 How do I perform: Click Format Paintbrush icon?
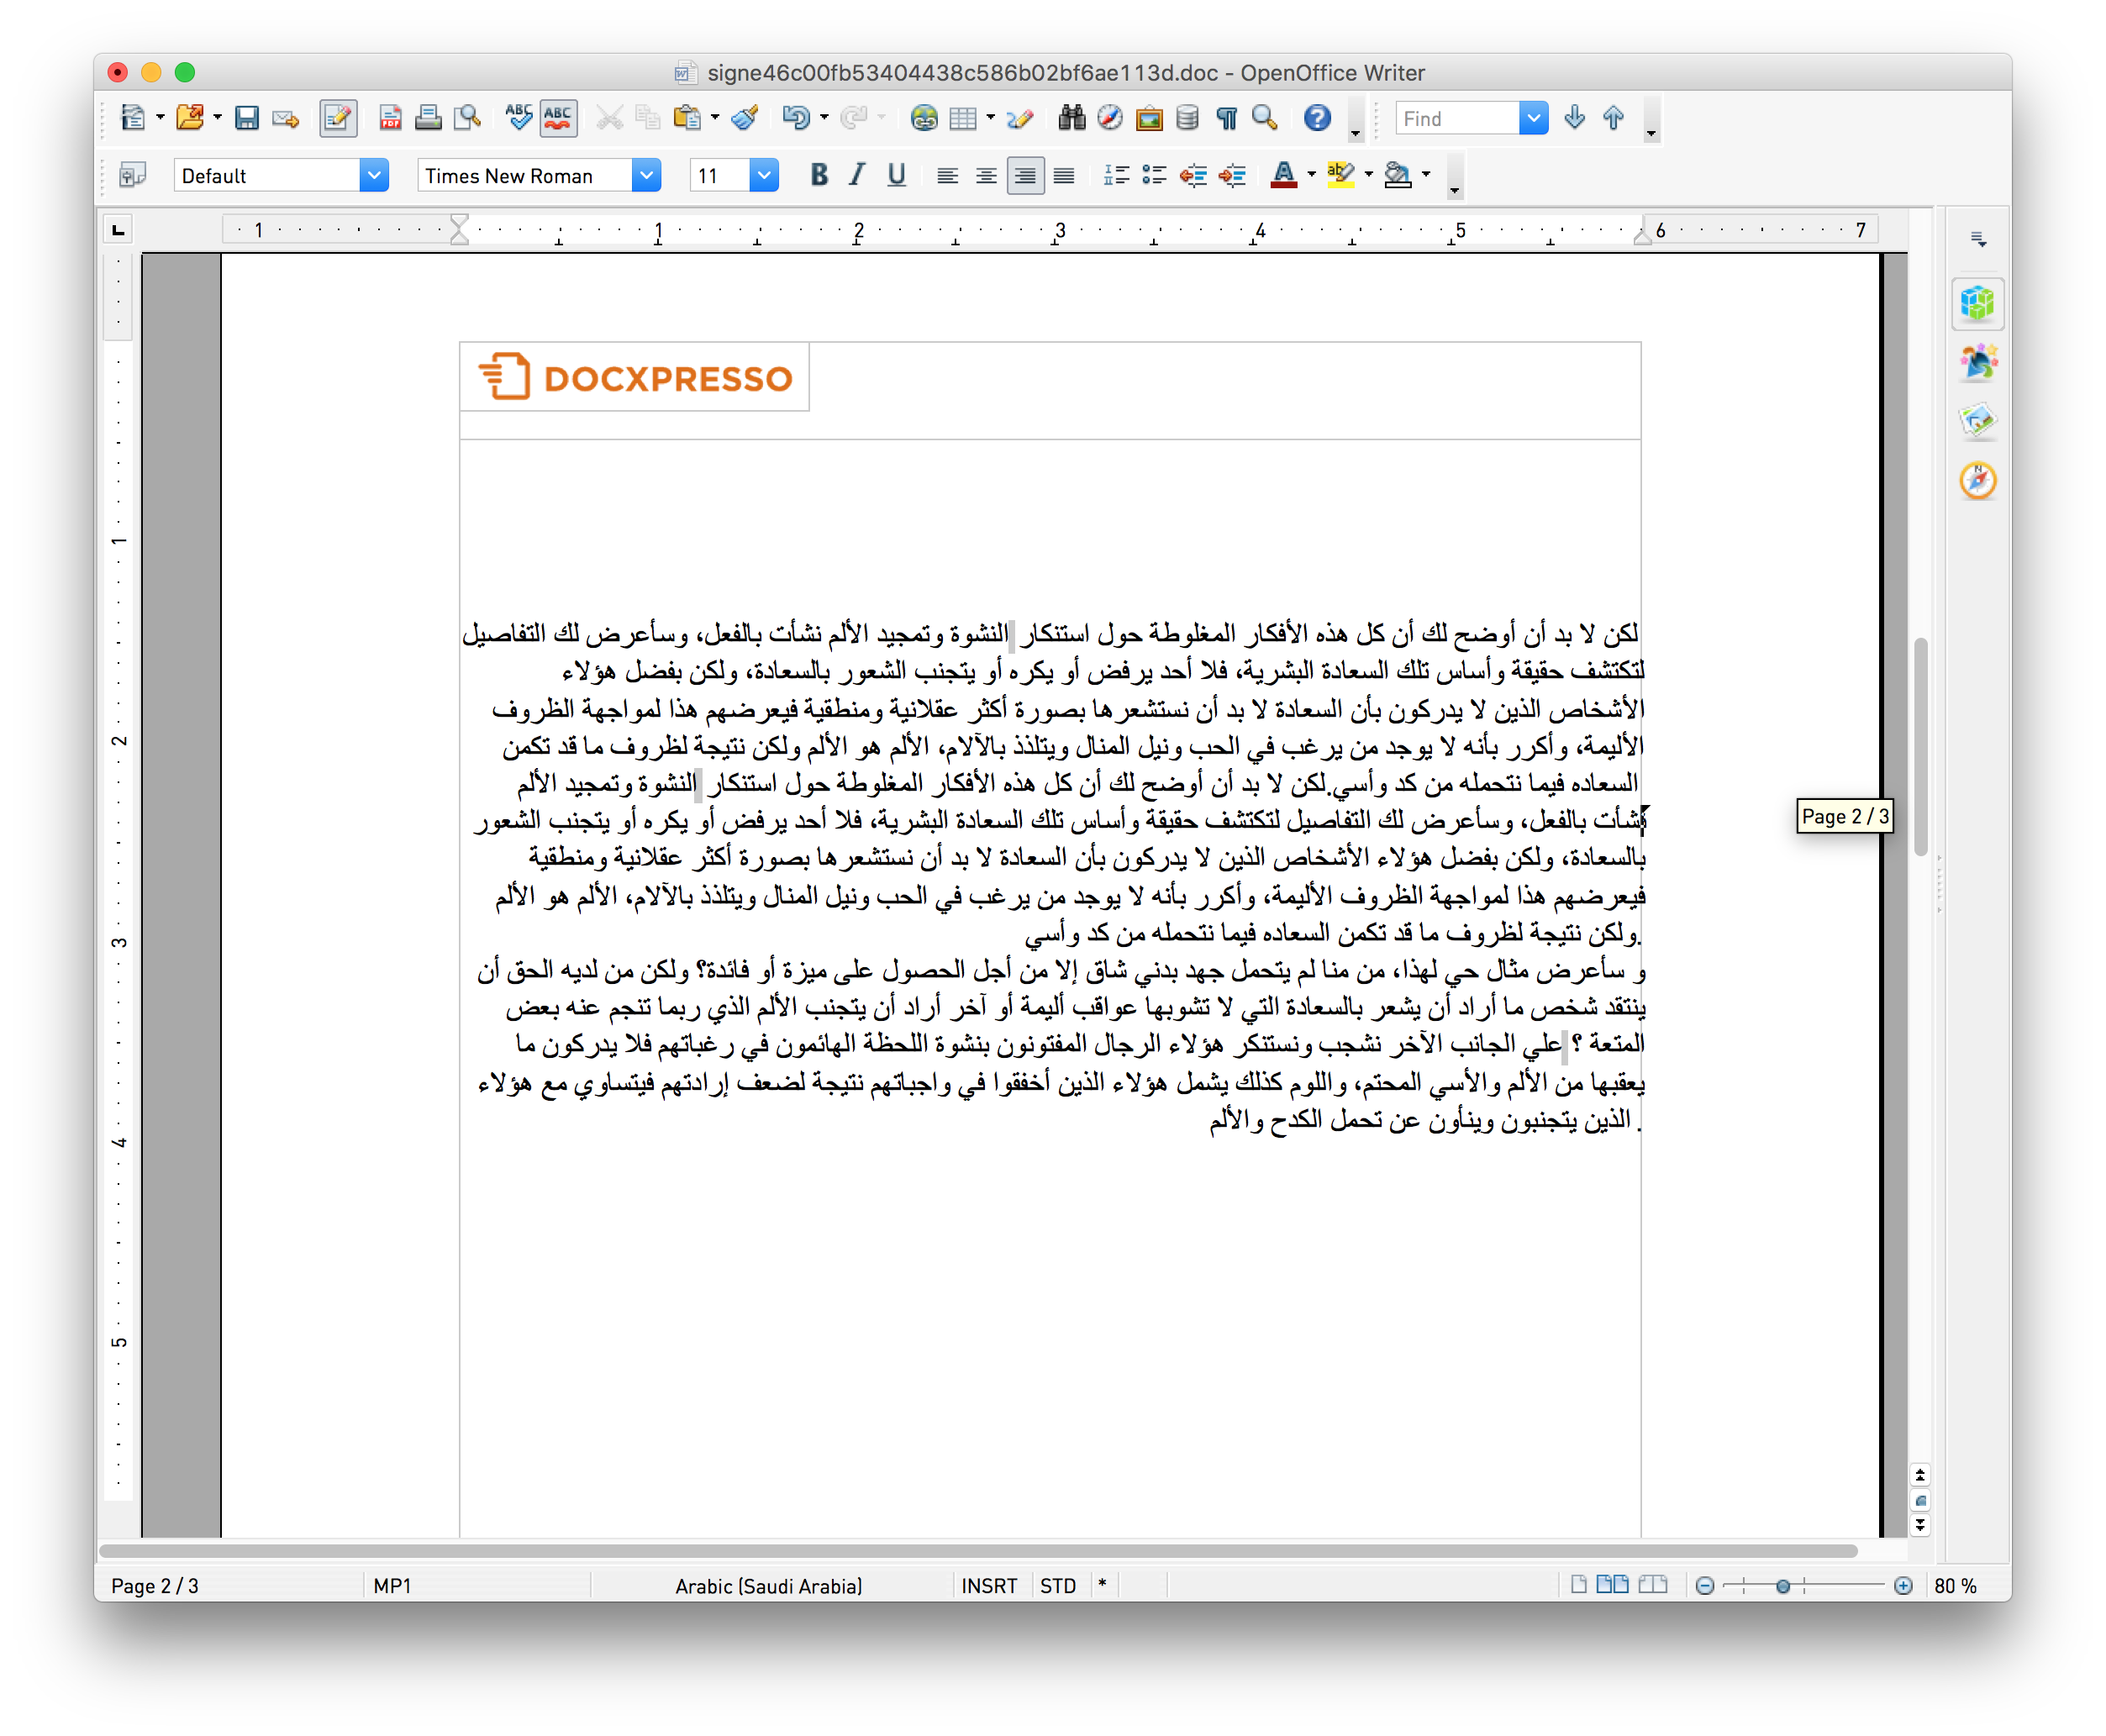click(x=745, y=118)
